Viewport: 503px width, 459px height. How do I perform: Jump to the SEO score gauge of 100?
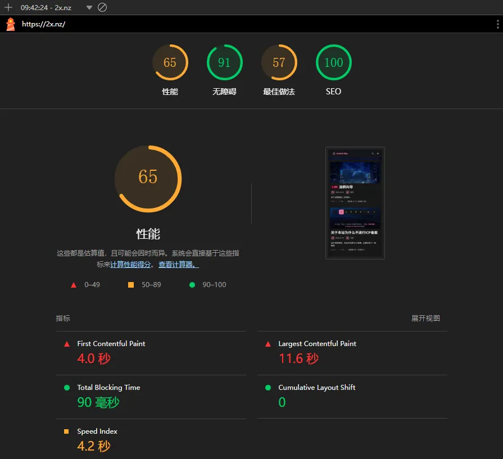[x=333, y=62]
